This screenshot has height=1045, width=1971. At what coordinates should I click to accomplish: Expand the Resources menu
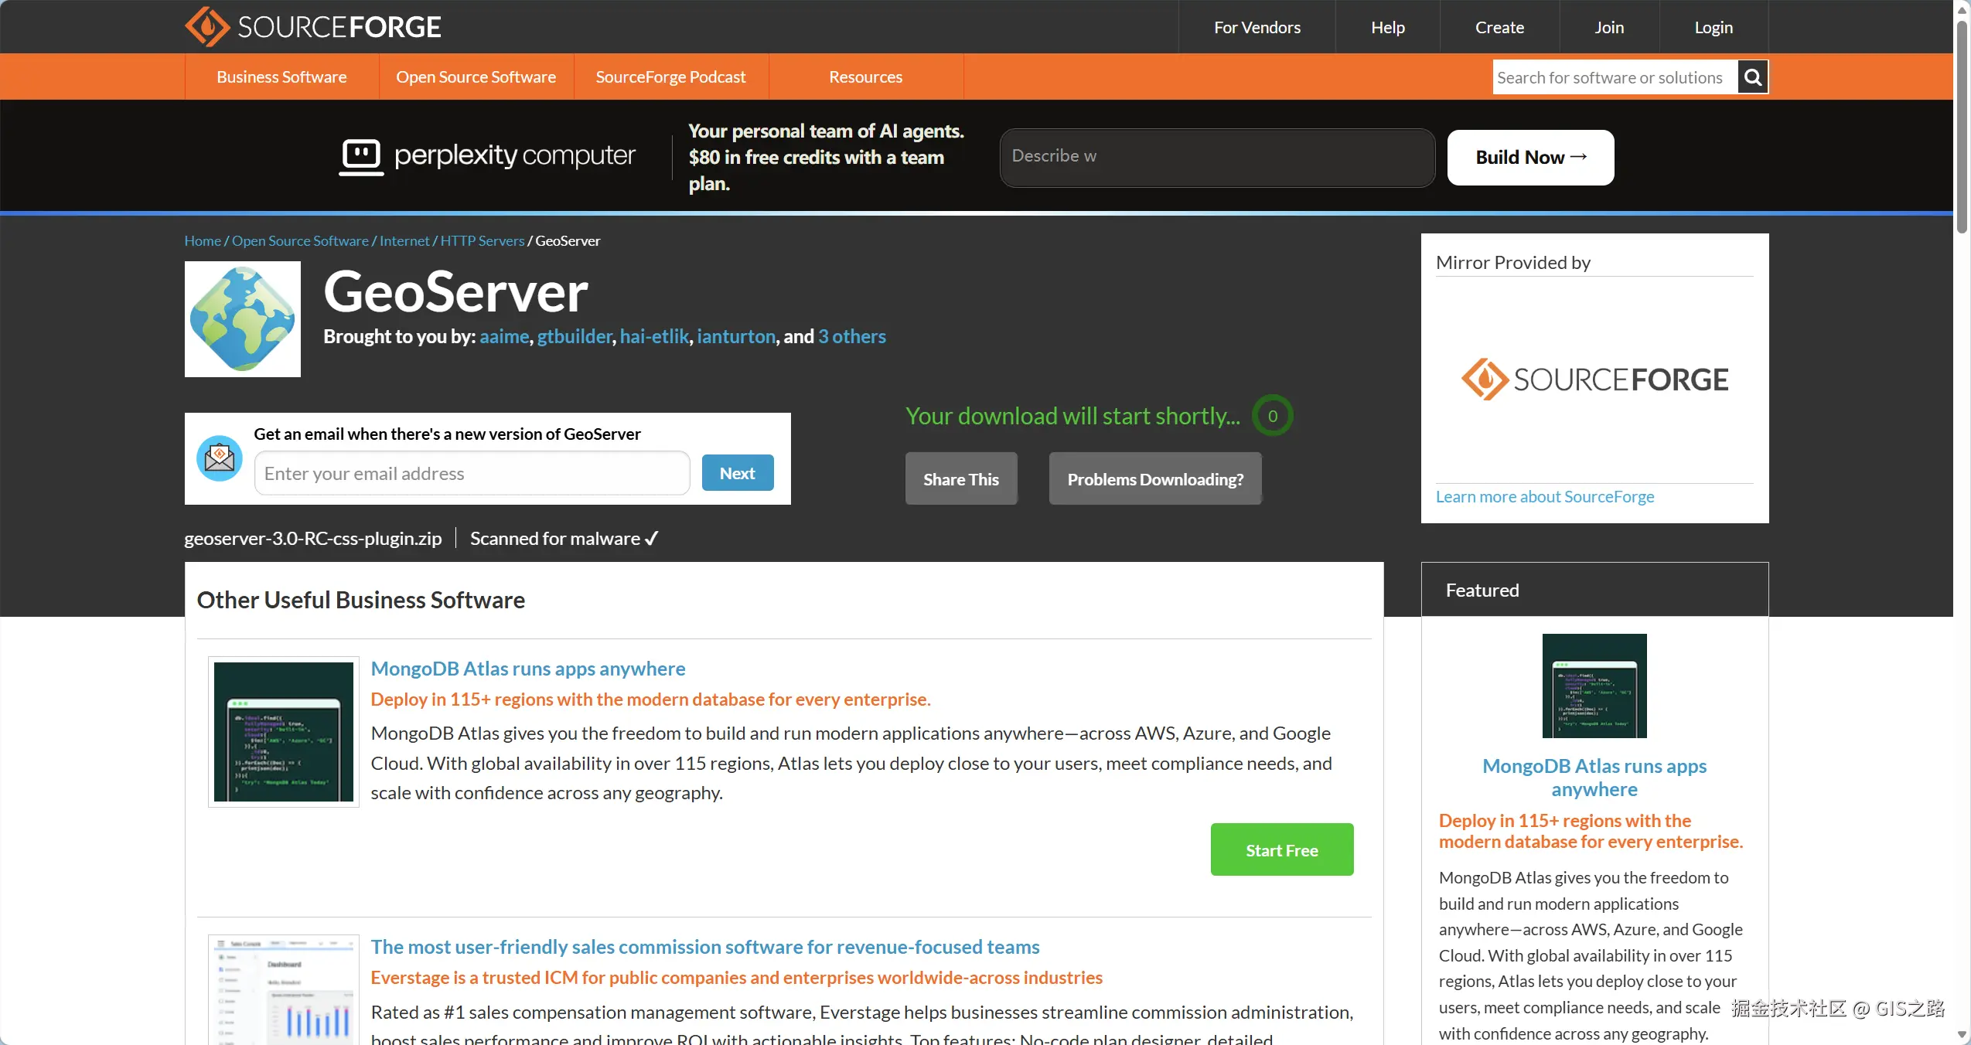pos(865,77)
